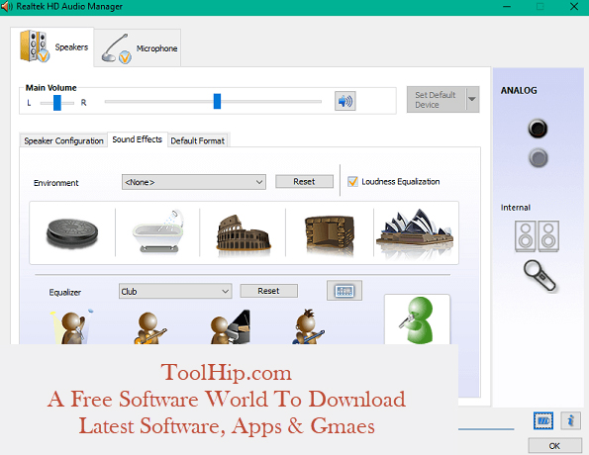Select the sewer pipe environment preset
This screenshot has width=589, height=455.
(x=72, y=232)
